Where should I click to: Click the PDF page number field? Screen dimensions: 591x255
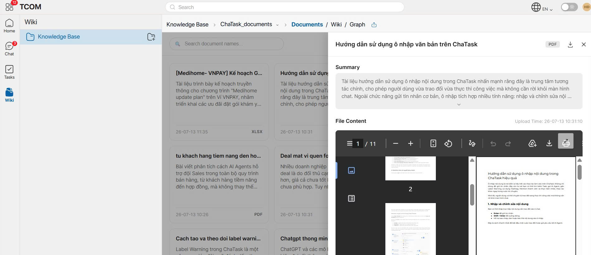tap(358, 143)
